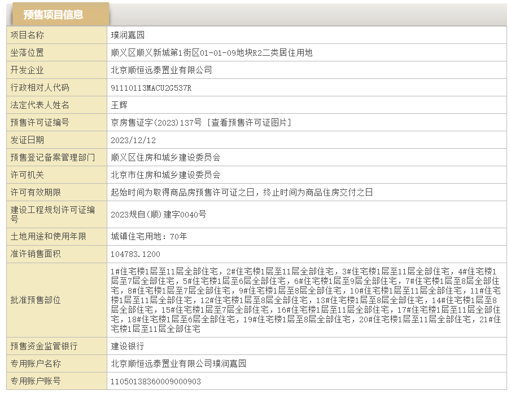Click the 批准预售部位 label

click(x=36, y=300)
